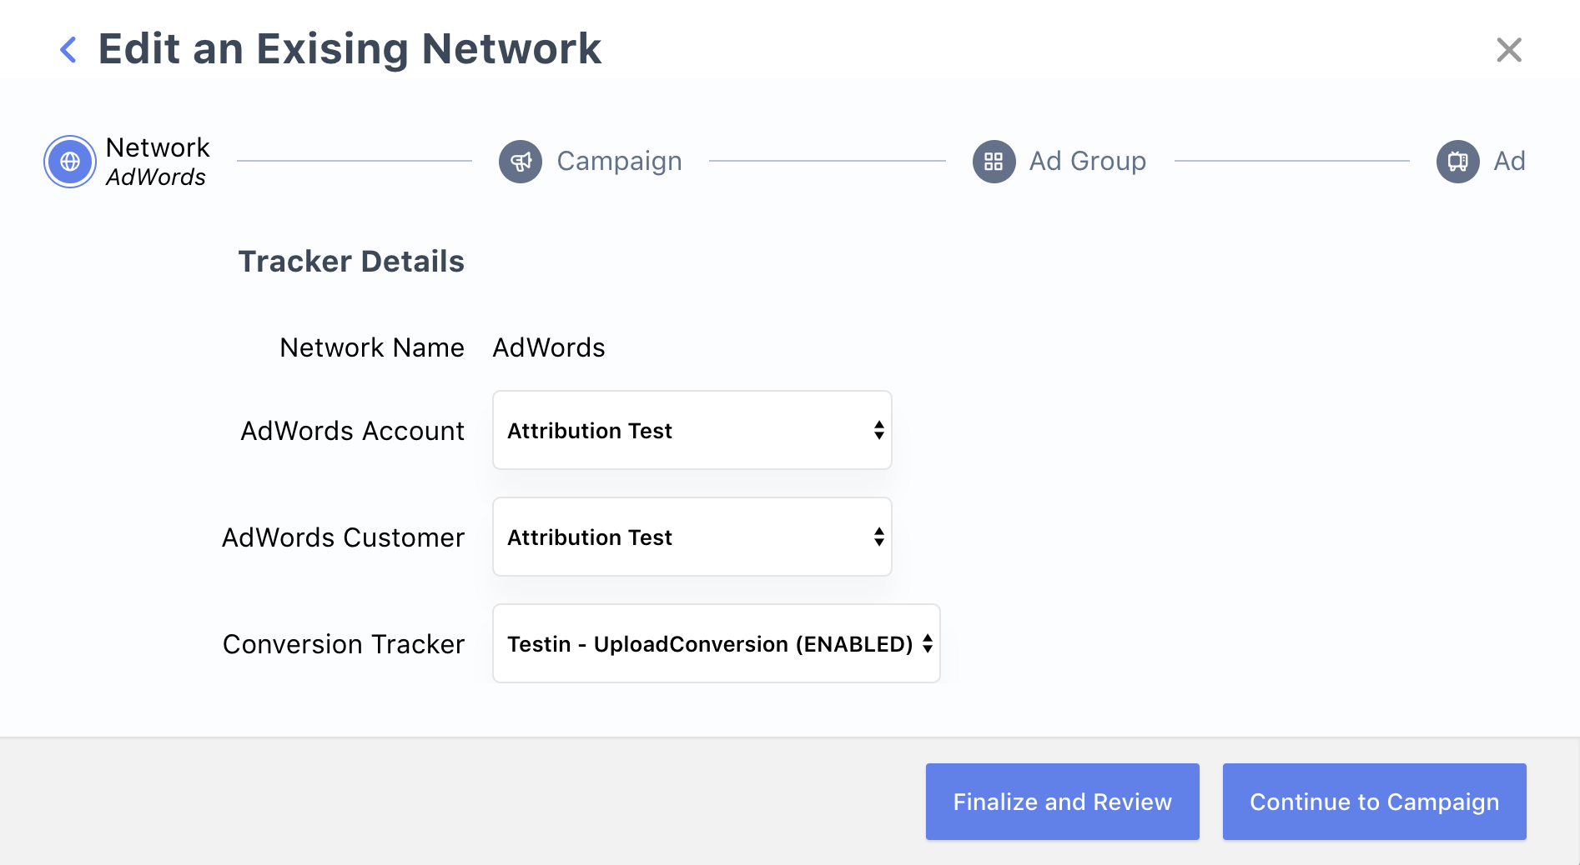Image resolution: width=1580 pixels, height=865 pixels.
Task: Go to the Campaign step label
Action: point(619,162)
